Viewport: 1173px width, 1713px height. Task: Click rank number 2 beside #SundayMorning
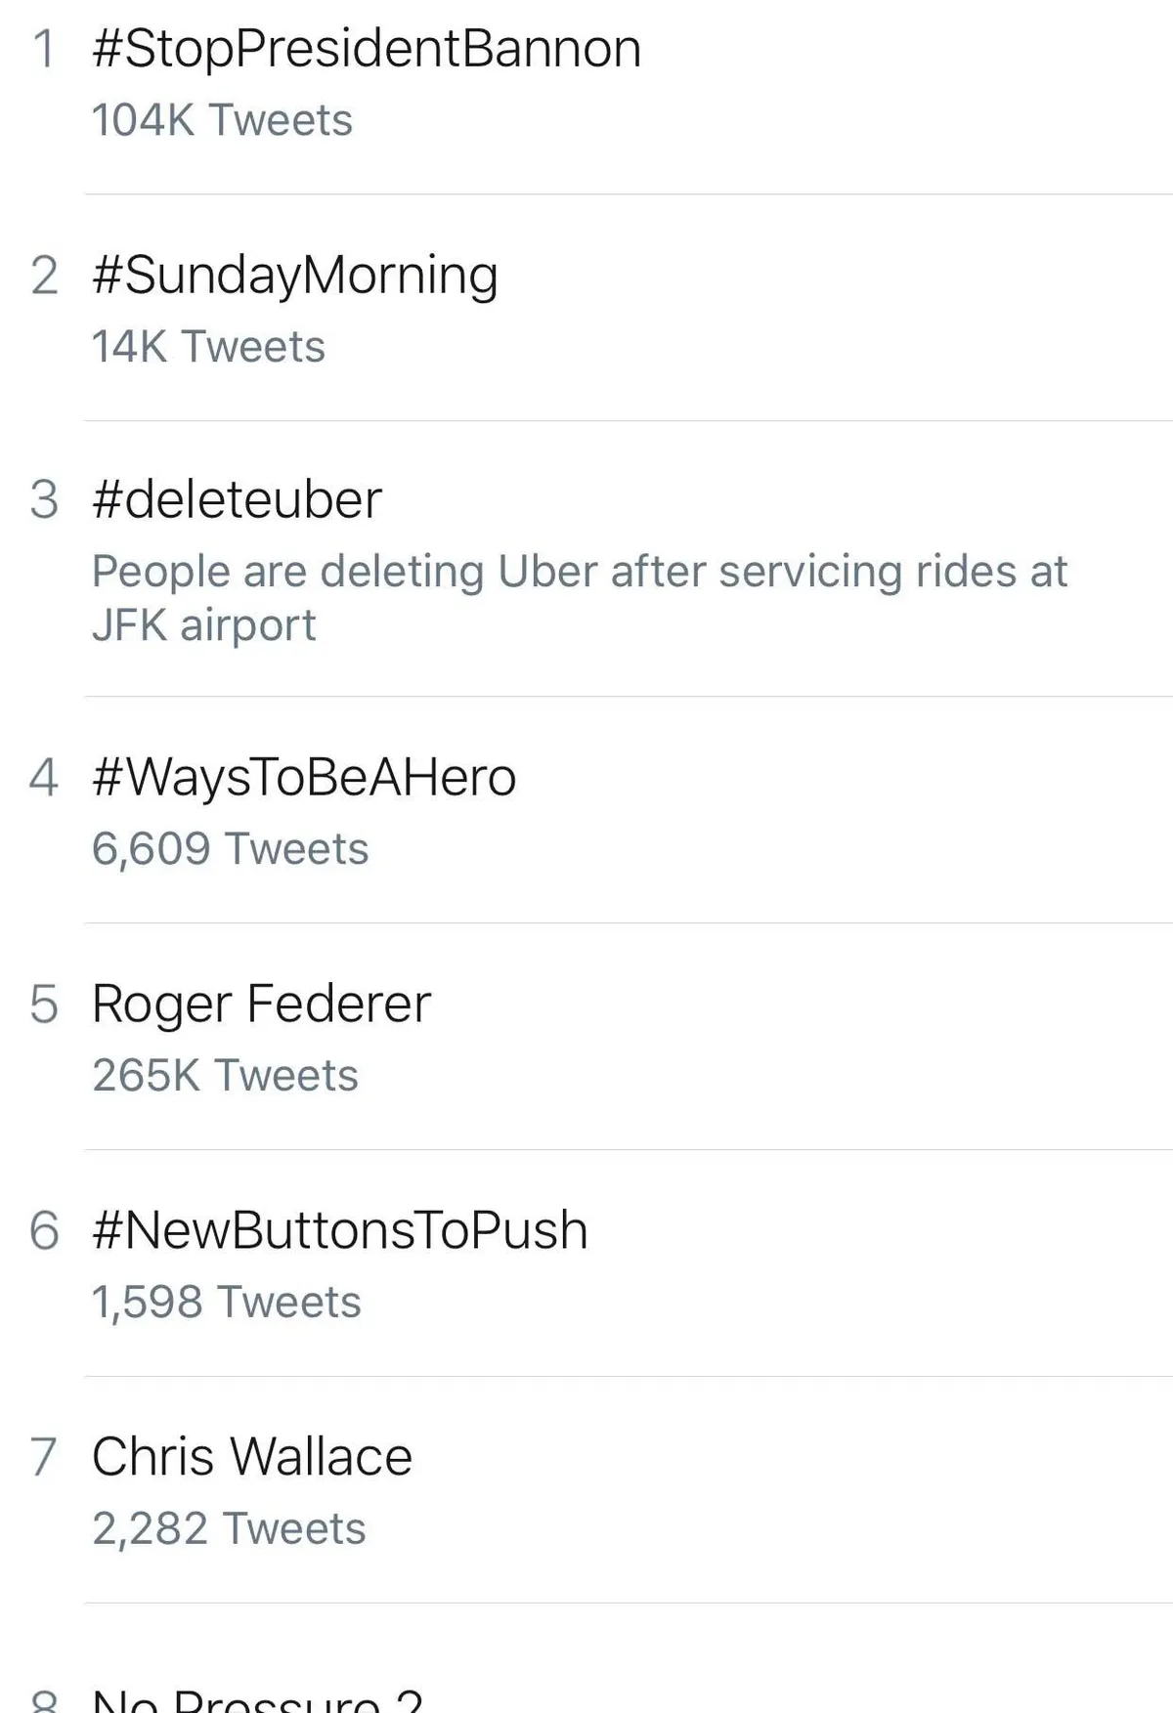[44, 275]
